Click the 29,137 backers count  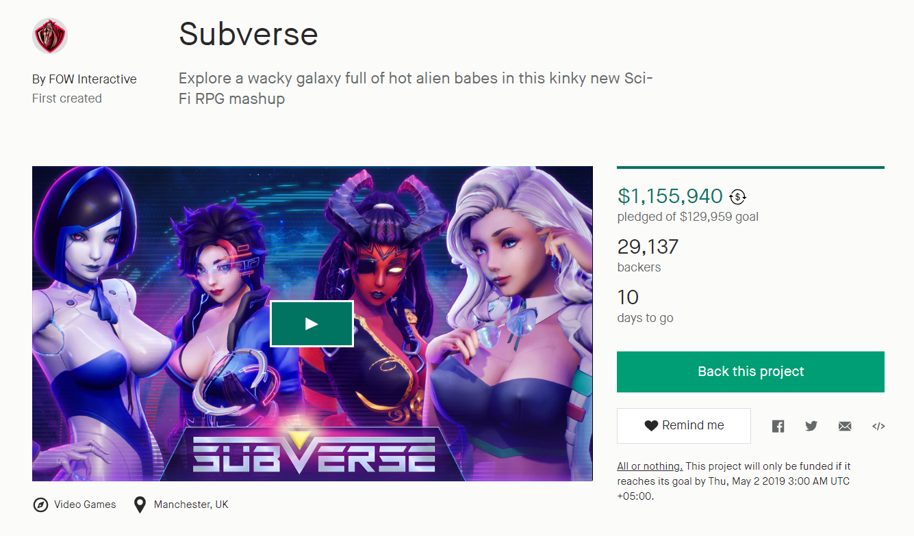pos(648,246)
